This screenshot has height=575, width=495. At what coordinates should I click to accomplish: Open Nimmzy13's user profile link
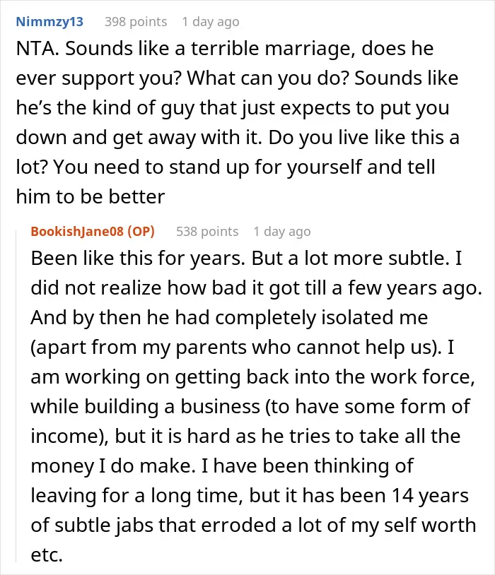[x=49, y=22]
